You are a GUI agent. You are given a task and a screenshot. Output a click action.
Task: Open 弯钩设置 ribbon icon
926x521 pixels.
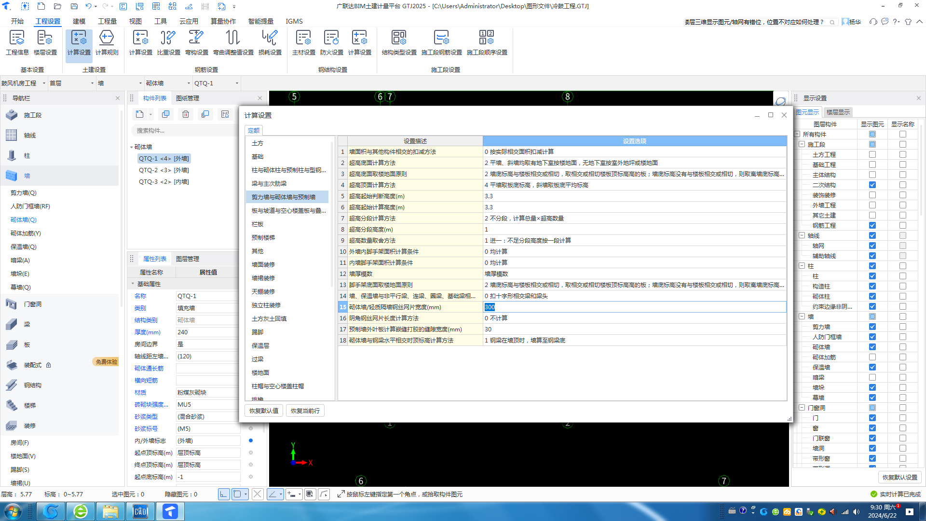[x=196, y=42]
